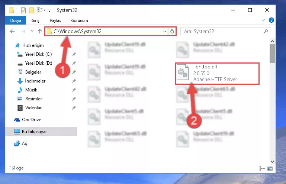
Task: Click pin icon next to İndirmeler
Action: [74, 81]
